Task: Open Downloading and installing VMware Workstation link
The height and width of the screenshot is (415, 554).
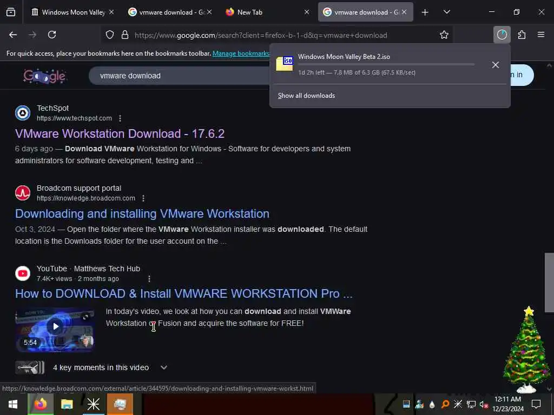Action: tap(142, 214)
